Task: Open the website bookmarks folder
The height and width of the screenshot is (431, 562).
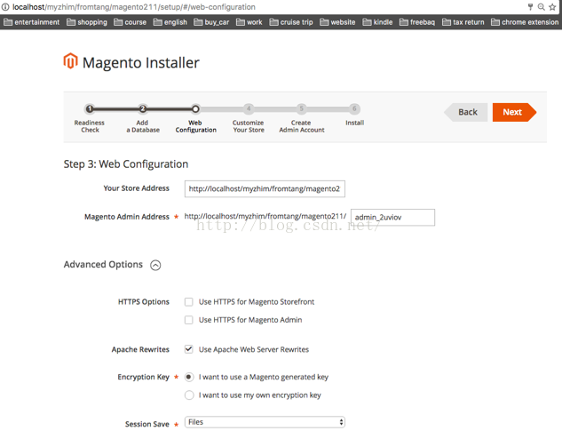Action: click(x=337, y=22)
